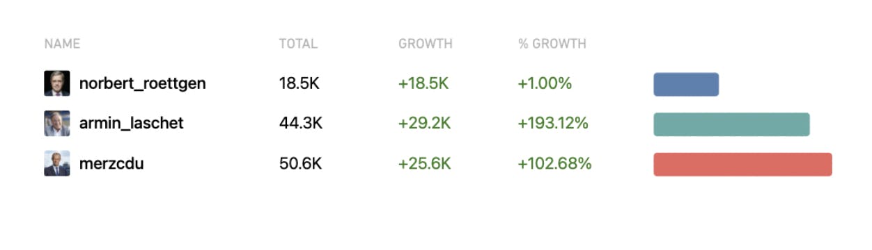Sort by the TOTAL column header

tap(298, 44)
